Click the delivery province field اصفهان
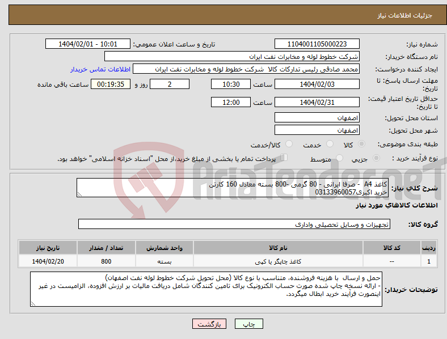447x339 pixels. (317, 117)
